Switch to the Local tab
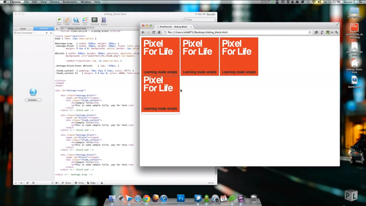This screenshot has width=366, height=206. pyautogui.click(x=23, y=29)
